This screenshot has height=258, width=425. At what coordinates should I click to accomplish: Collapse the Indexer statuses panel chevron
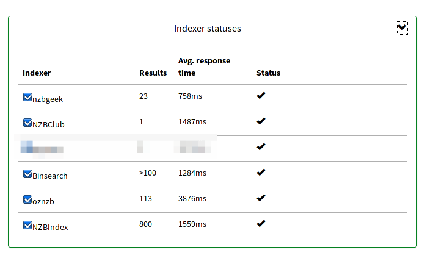pos(402,28)
